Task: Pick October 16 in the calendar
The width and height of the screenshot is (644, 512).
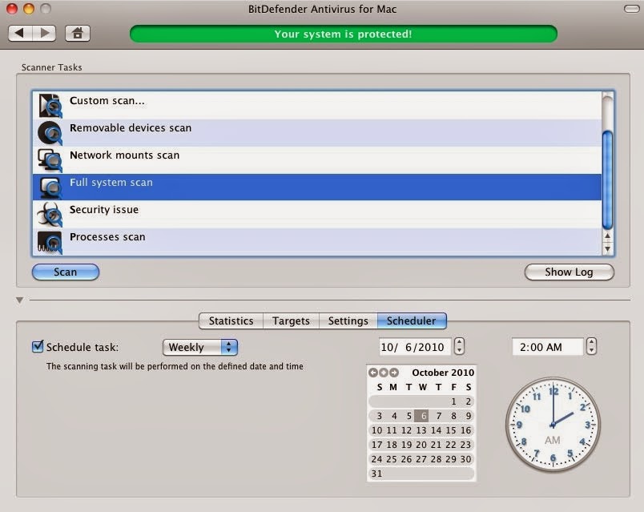Action: coord(465,430)
